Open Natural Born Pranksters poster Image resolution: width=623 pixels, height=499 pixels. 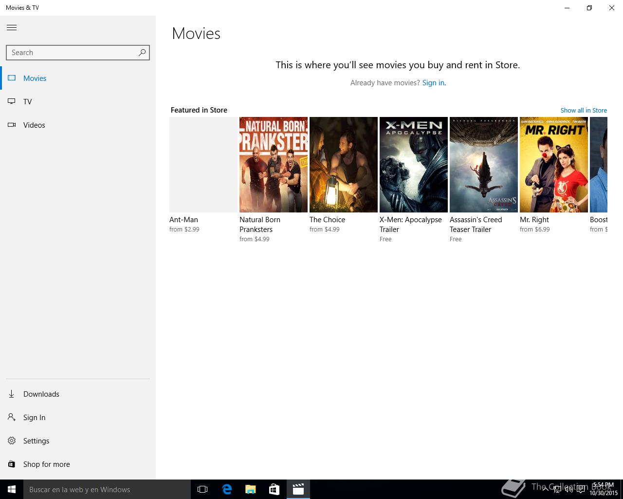point(274,165)
